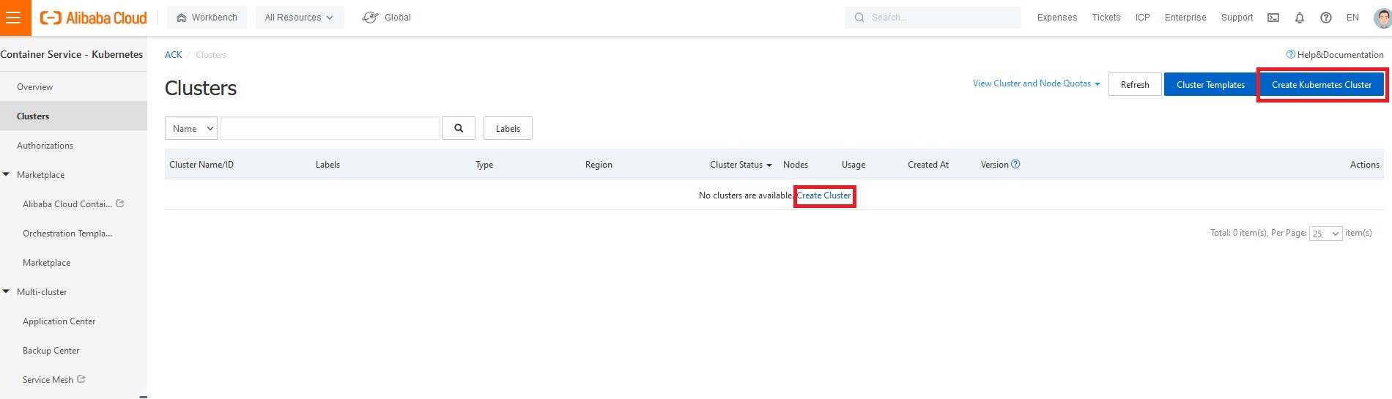Go to Overview in sidebar
This screenshot has height=399, width=1392.
[x=73, y=86]
